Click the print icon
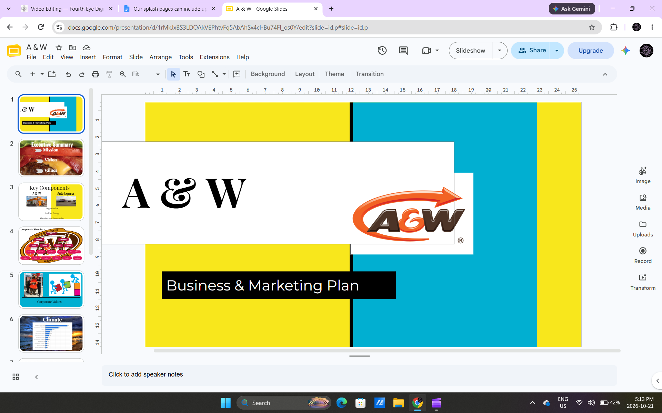Image resolution: width=662 pixels, height=413 pixels. click(x=96, y=74)
